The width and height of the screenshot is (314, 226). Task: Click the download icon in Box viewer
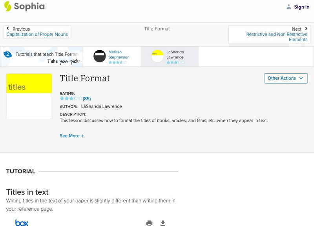163,223
